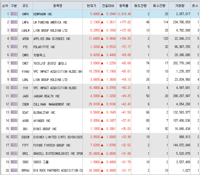Click the 구분 column header
This screenshot has height=175, width=200.
coord(14,6)
